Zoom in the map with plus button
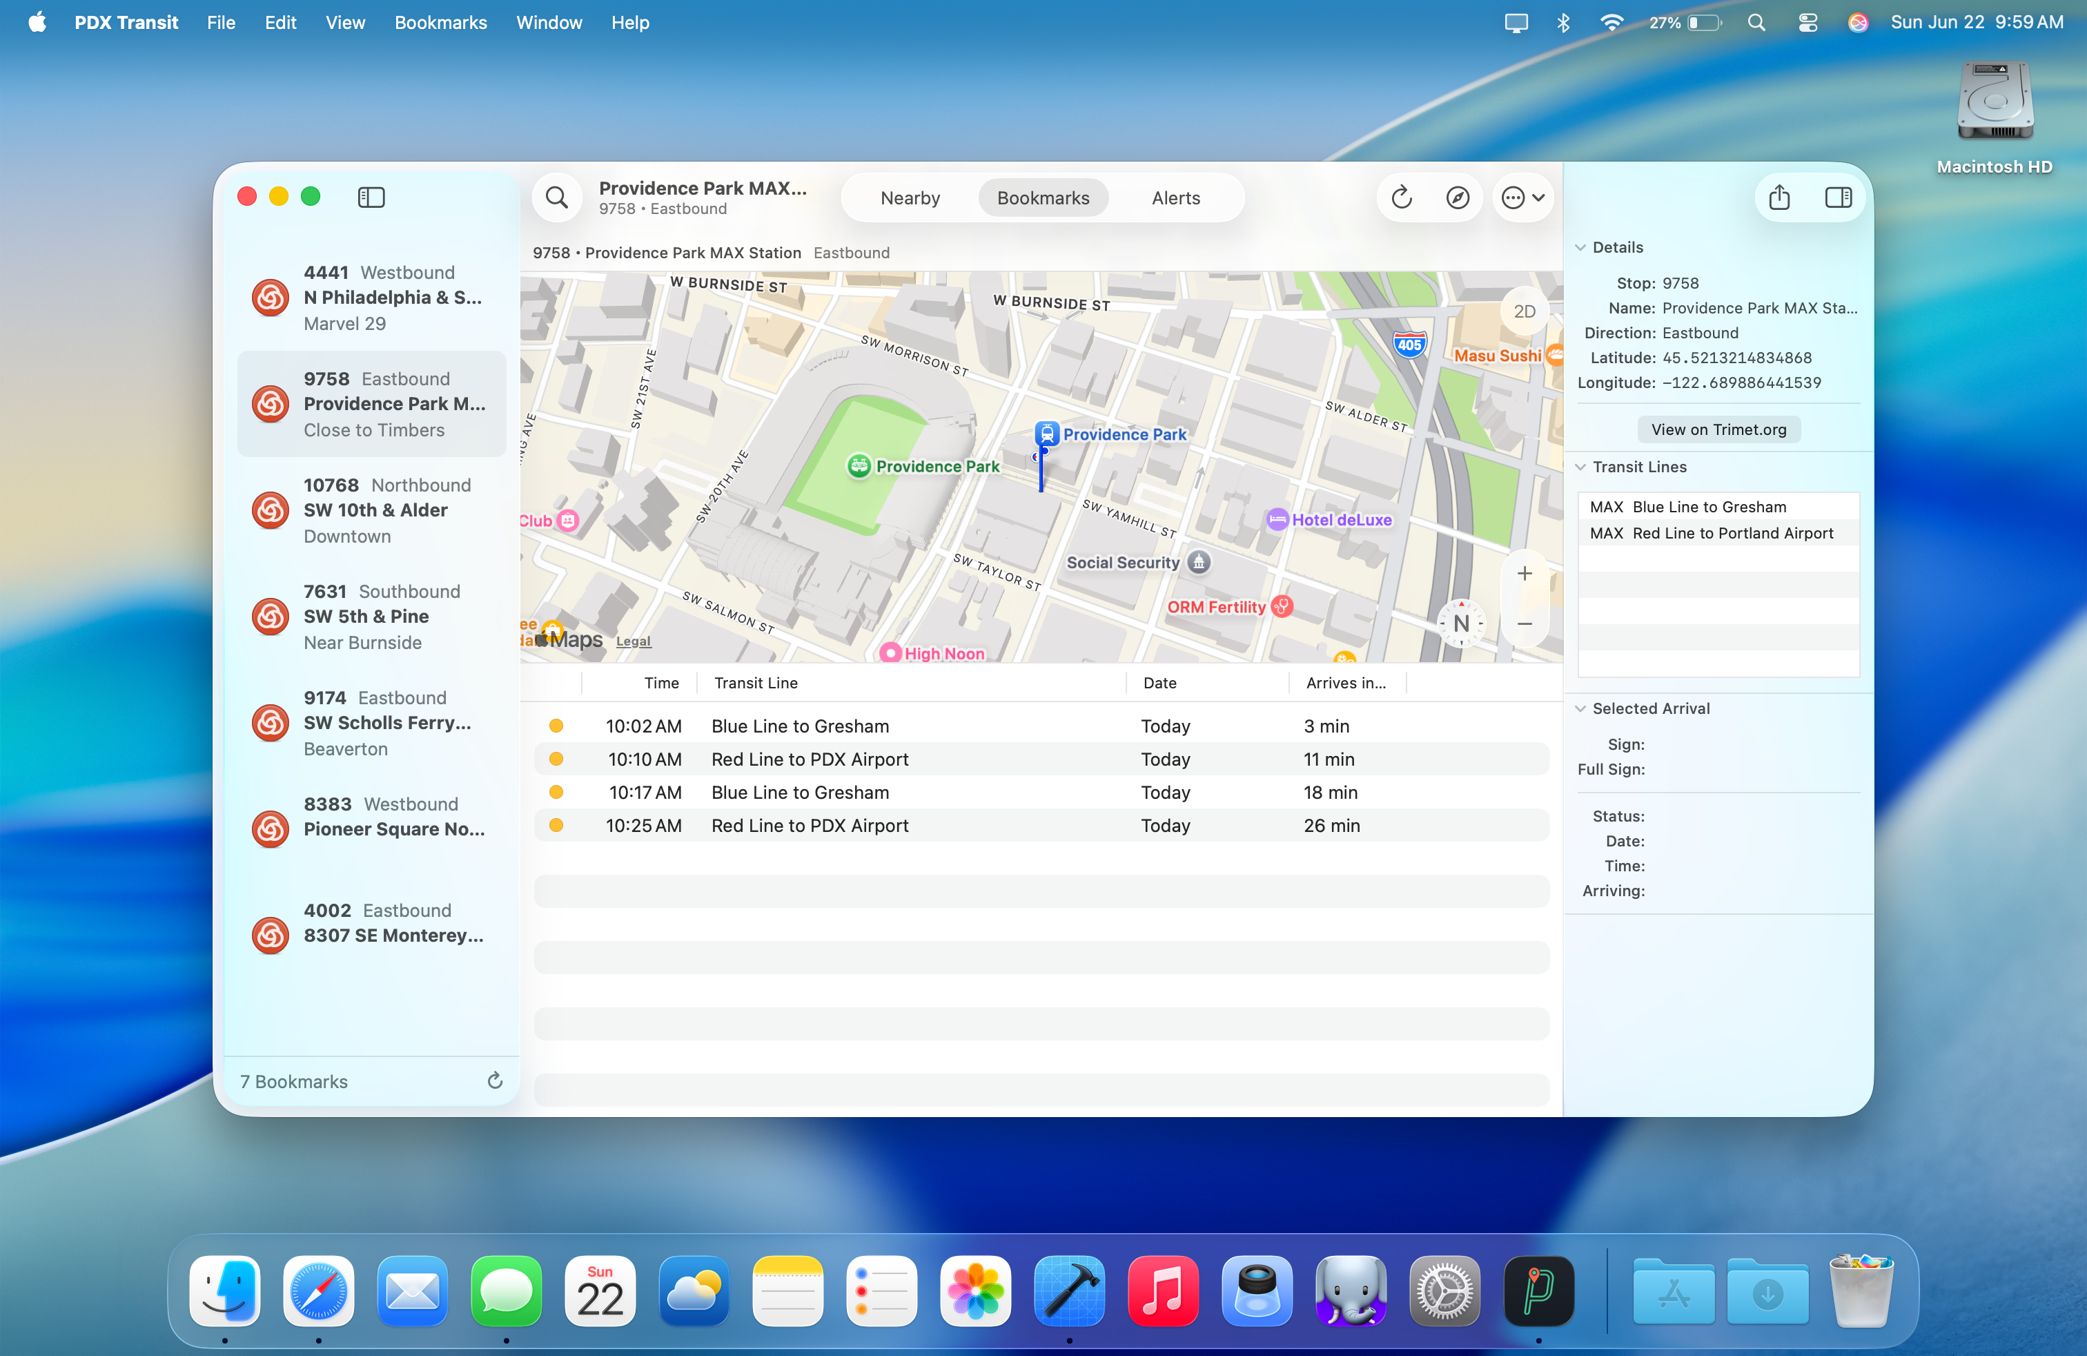The image size is (2087, 1356). click(1525, 574)
